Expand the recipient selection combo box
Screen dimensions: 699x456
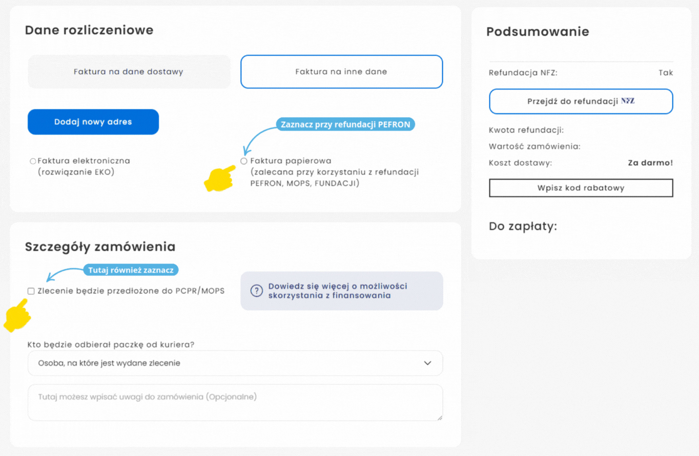[x=235, y=363]
